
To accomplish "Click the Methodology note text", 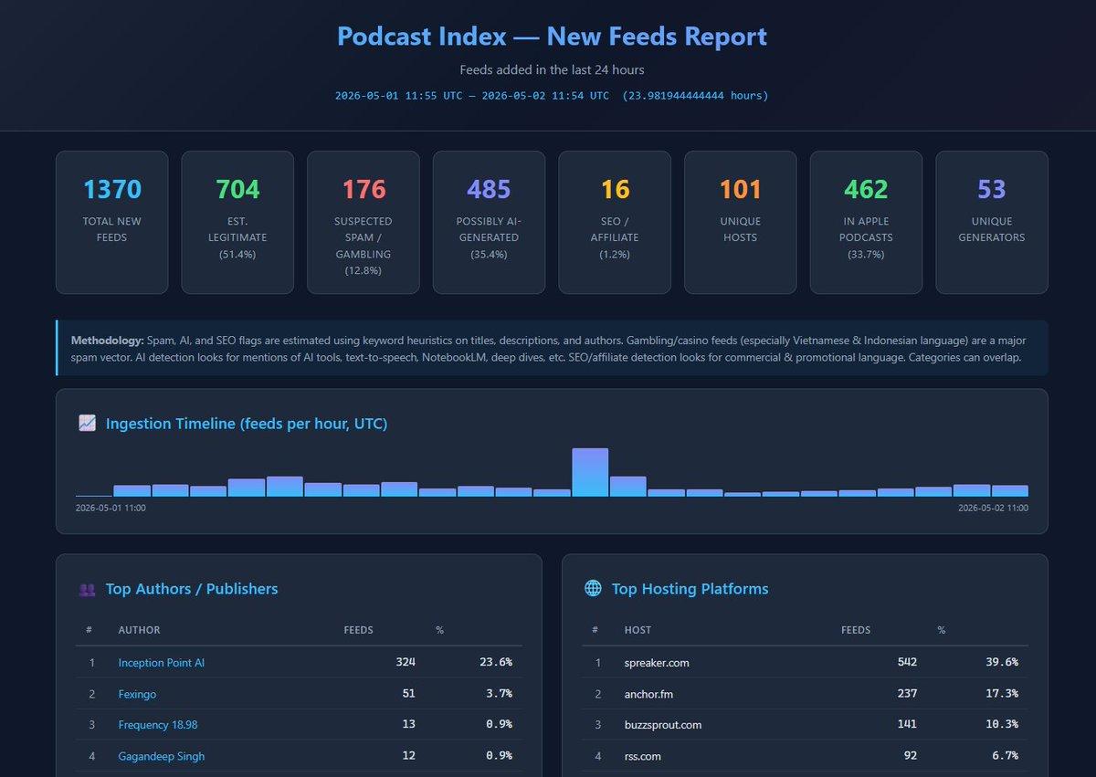I will pos(552,348).
